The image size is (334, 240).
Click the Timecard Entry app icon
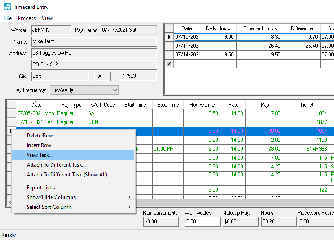(x=7, y=7)
